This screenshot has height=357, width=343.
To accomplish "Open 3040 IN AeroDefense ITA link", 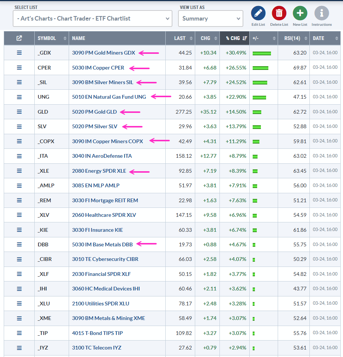I will [102, 156].
